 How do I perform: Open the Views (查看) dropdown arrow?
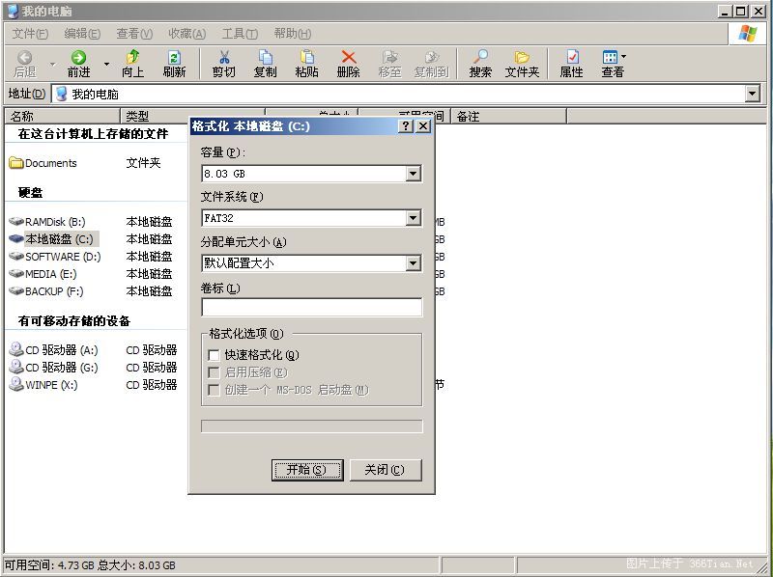[623, 57]
